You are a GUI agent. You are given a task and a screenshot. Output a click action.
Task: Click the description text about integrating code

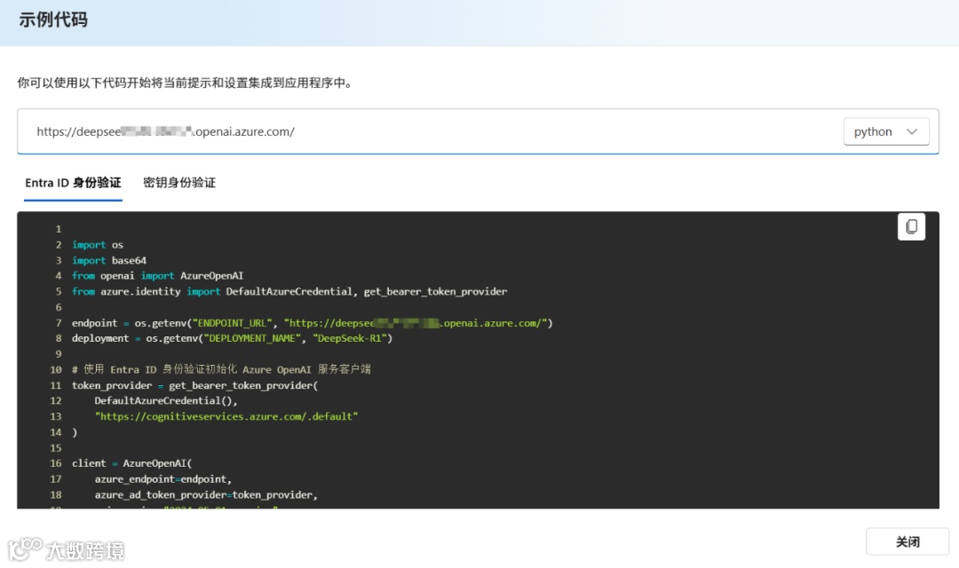point(186,83)
